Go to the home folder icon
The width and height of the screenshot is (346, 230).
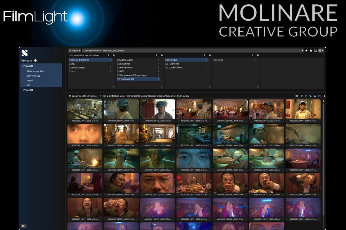pos(311,51)
